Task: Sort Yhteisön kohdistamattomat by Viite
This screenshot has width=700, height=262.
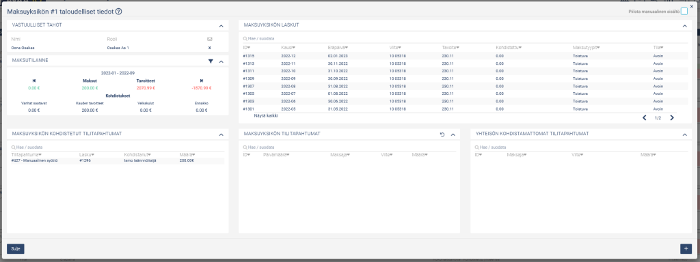Action: 577,155
